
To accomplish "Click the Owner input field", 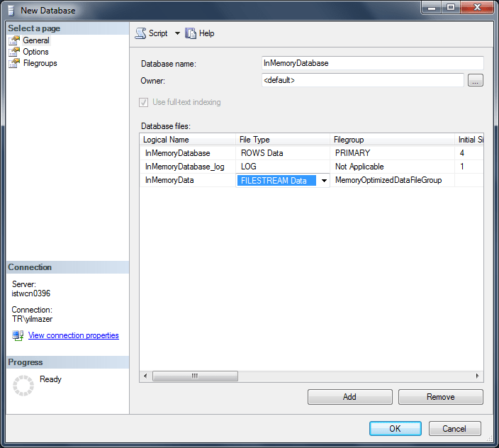I will point(362,80).
